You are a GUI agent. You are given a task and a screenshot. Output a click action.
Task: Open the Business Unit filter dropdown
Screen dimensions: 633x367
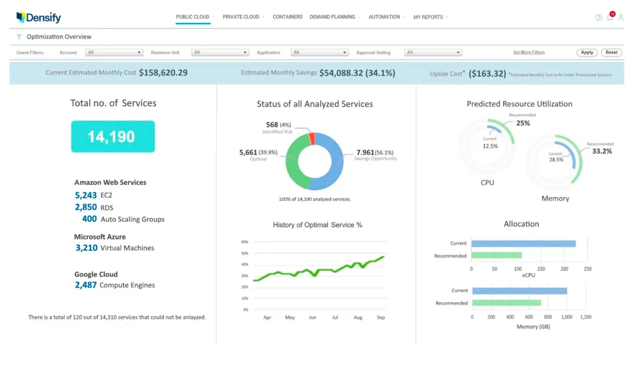pos(219,52)
